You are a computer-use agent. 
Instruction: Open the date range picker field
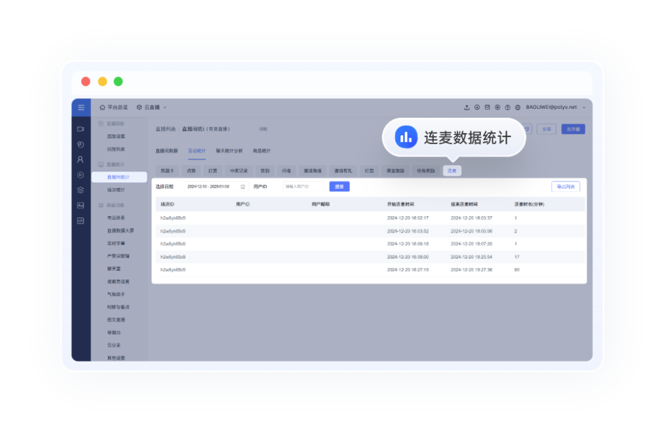pos(208,187)
